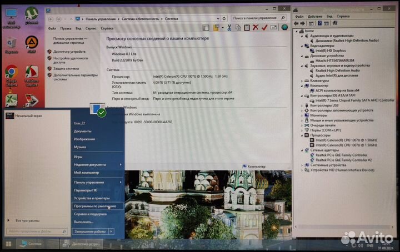Expand the Системные устройства tree node
The image size is (400, 252).
click(302, 165)
